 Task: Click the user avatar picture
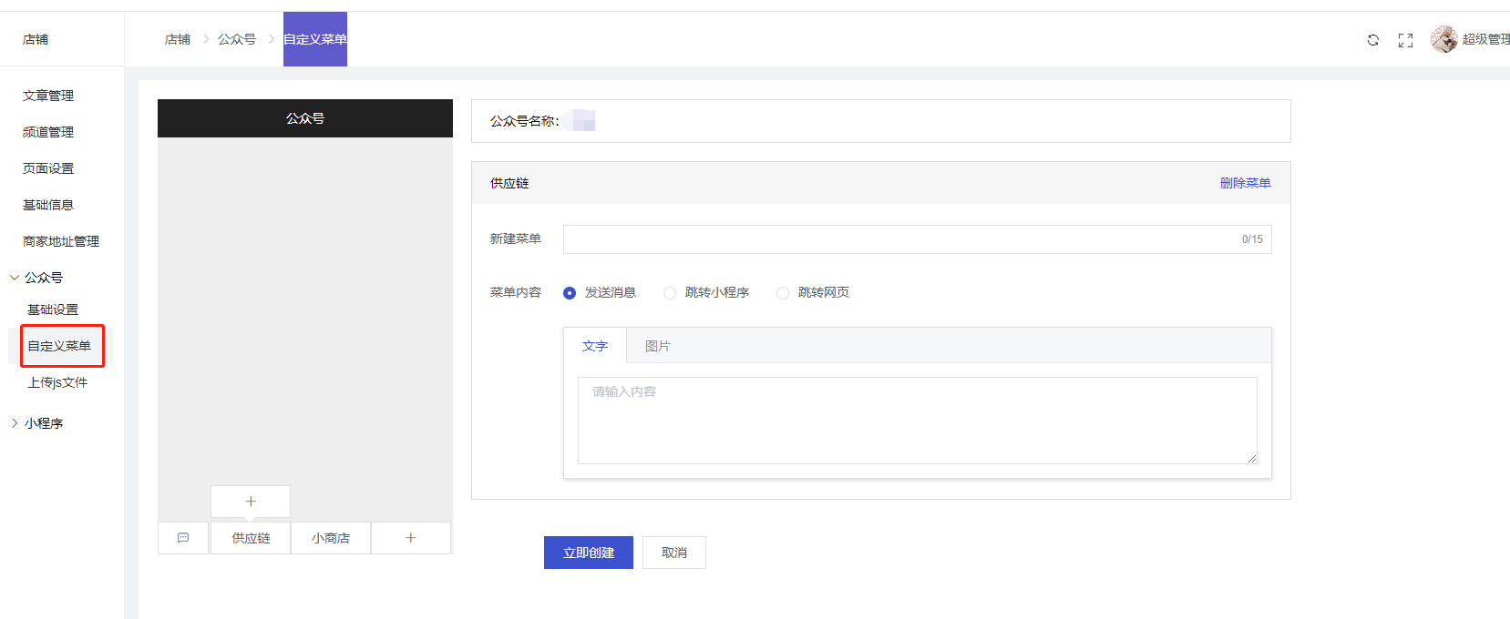click(1443, 39)
